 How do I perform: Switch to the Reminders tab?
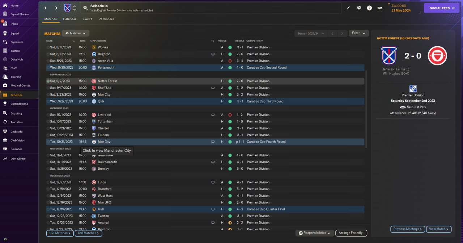tap(106, 19)
